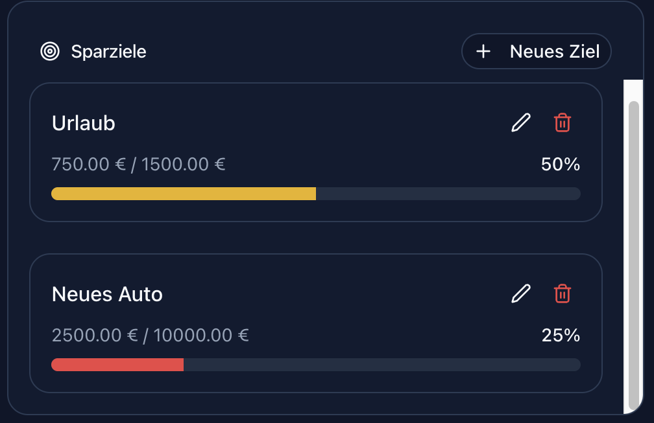Add a new goal with Neues Ziel

tap(554, 51)
